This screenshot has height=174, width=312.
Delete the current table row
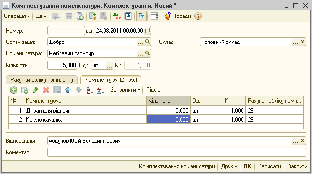pos(46,90)
